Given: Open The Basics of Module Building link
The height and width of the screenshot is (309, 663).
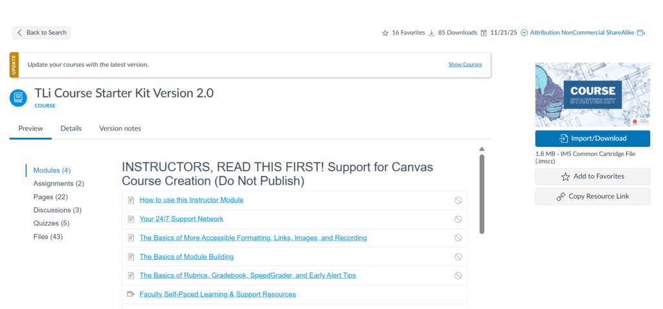Looking at the screenshot, I should coord(186,257).
